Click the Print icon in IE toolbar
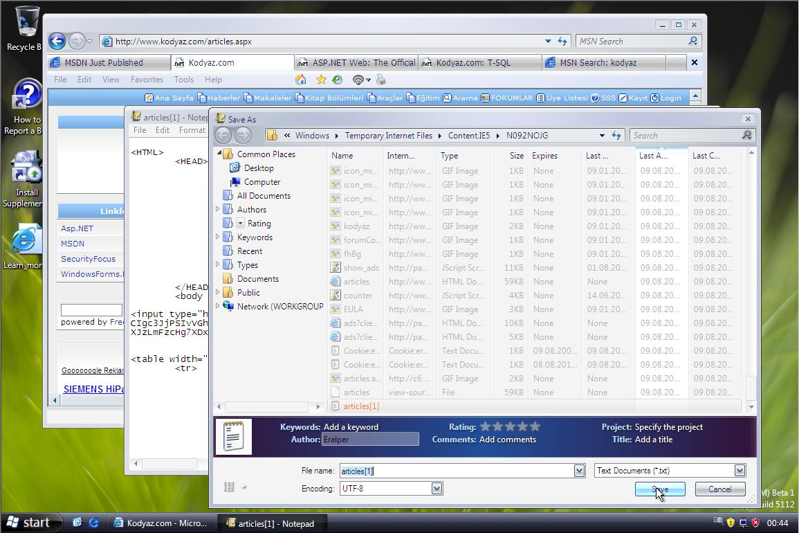The width and height of the screenshot is (799, 533). [x=380, y=80]
